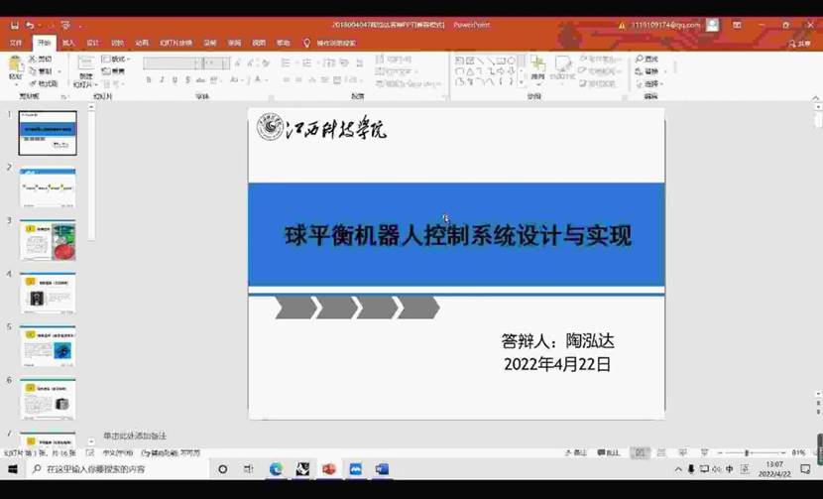Switch to Slide Sorter view

[x=661, y=452]
